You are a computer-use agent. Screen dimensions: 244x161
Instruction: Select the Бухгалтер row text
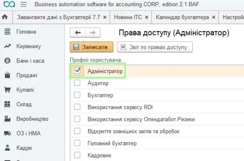click(100, 95)
